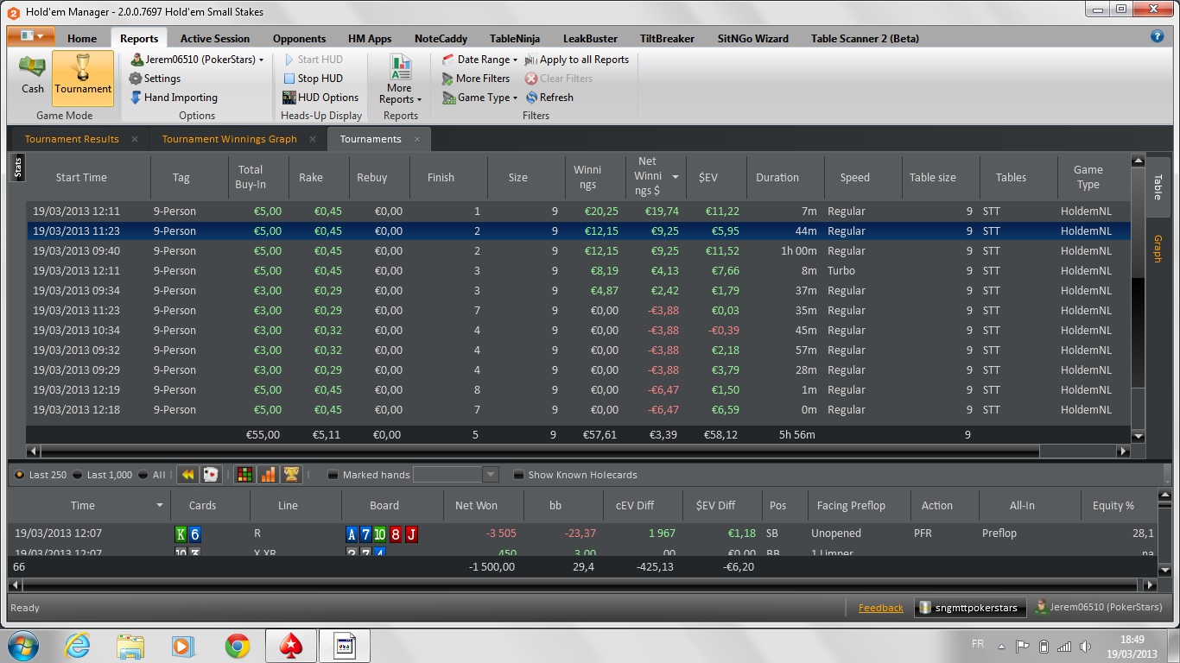Click the playing cards hand viewer icon
1180x663 pixels.
pos(210,475)
